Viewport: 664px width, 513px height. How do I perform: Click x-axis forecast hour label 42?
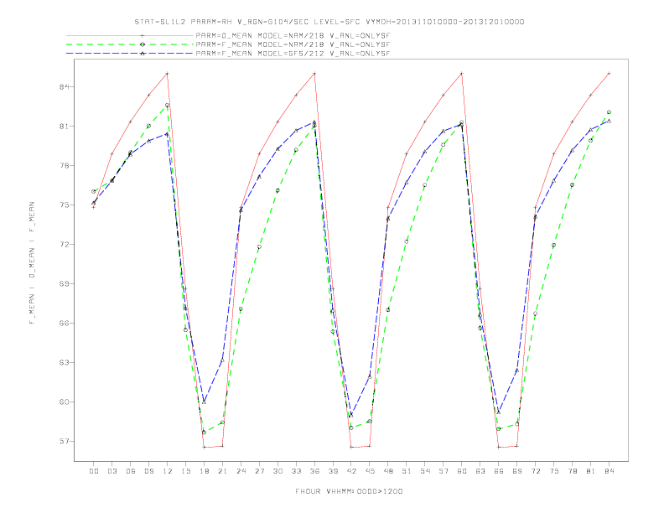pos(351,471)
